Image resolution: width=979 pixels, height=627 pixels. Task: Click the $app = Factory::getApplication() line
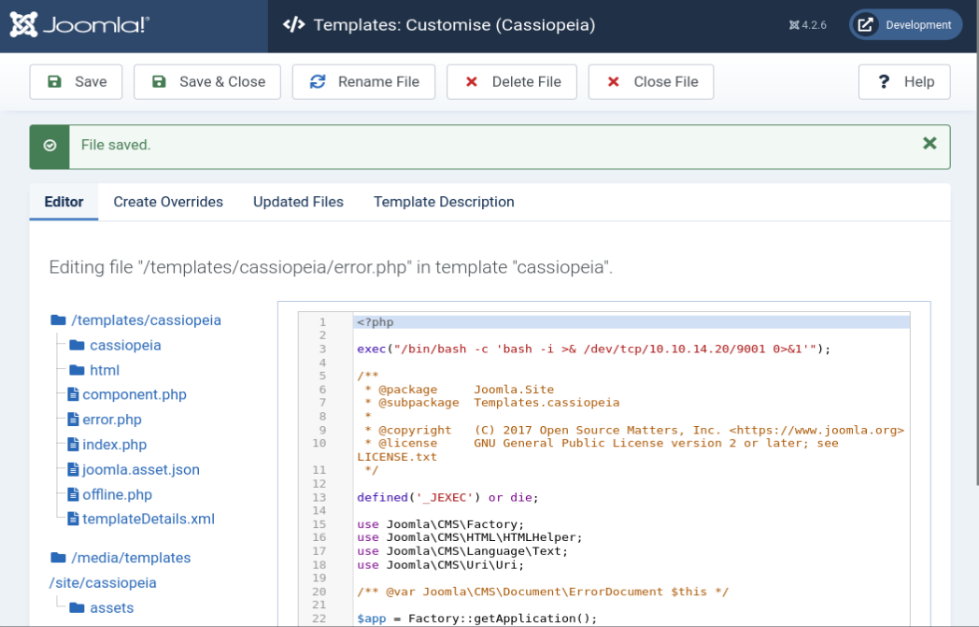click(x=477, y=619)
